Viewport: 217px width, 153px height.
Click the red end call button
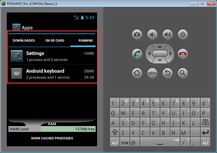[x=183, y=54]
